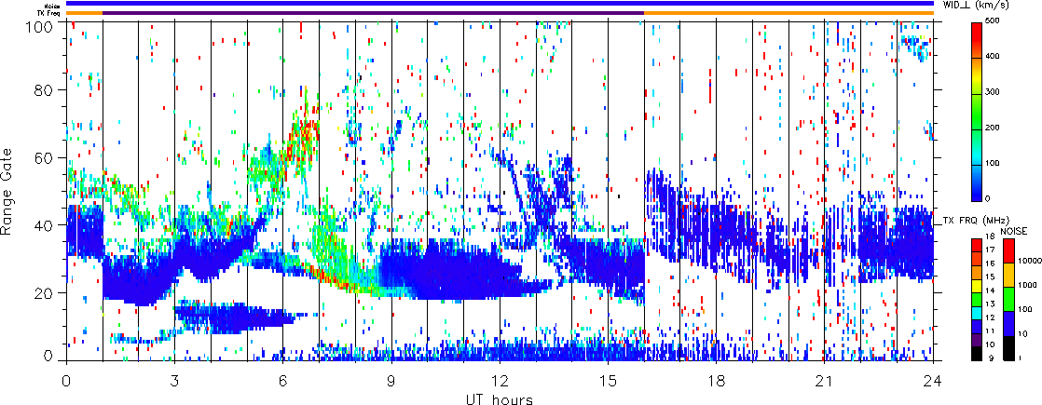The image size is (1042, 405).
Task: Click the TX frequency color scale bar
Action: click(977, 298)
